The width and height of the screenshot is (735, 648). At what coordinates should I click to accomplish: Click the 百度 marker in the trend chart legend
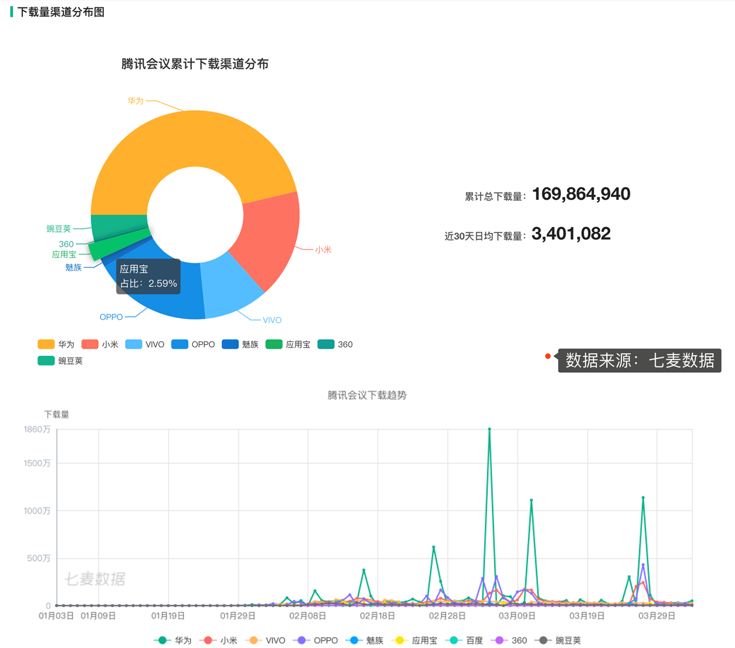(455, 640)
